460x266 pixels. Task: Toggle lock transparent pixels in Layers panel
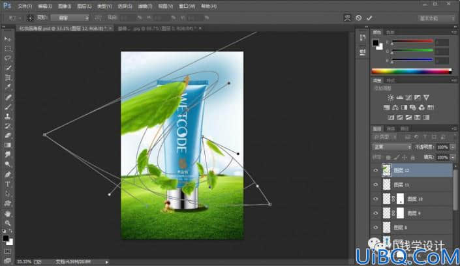coord(388,158)
